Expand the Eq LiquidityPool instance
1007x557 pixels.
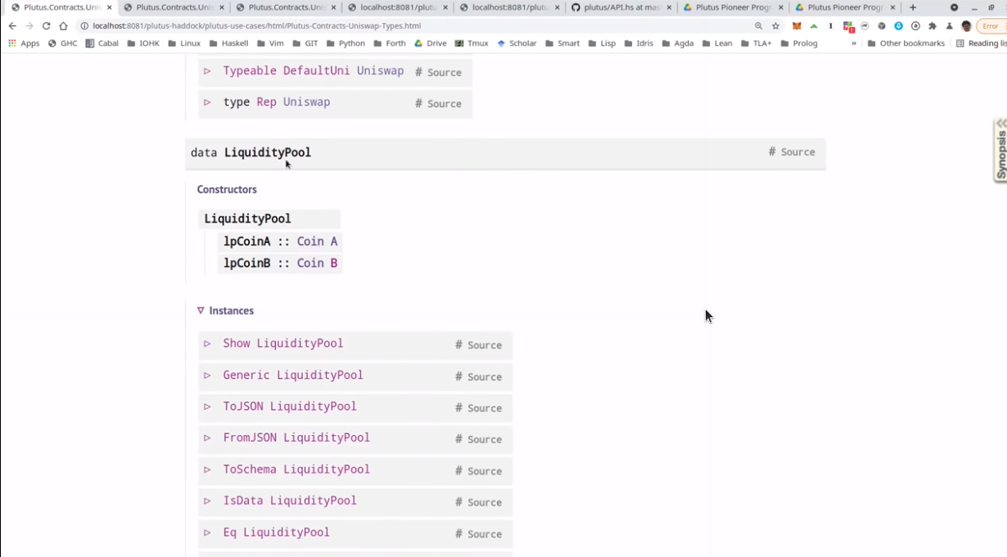(207, 532)
